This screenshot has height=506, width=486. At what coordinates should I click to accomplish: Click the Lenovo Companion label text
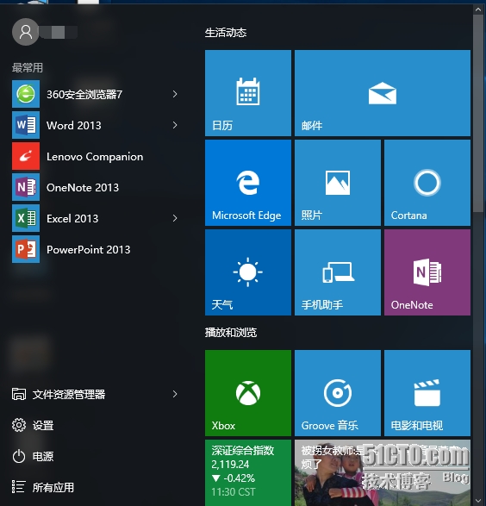point(95,157)
